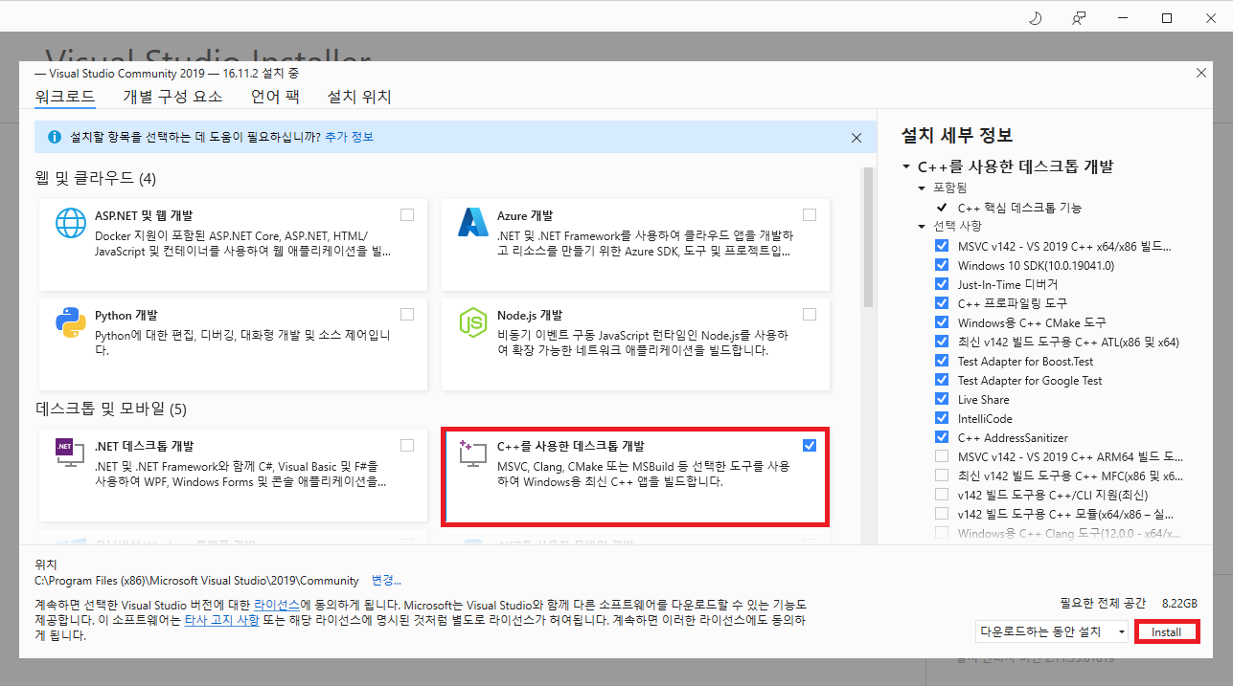Click the 데스크톱 및 모바일 (5) heading
The height and width of the screenshot is (686, 1233).
coord(110,409)
